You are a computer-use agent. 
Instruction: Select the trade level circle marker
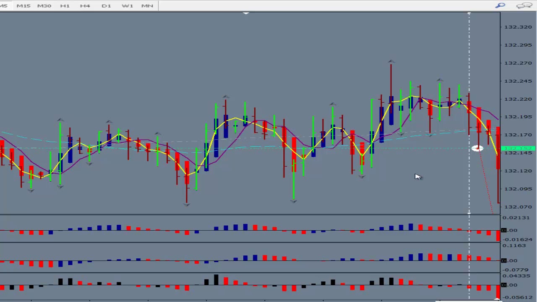point(477,148)
